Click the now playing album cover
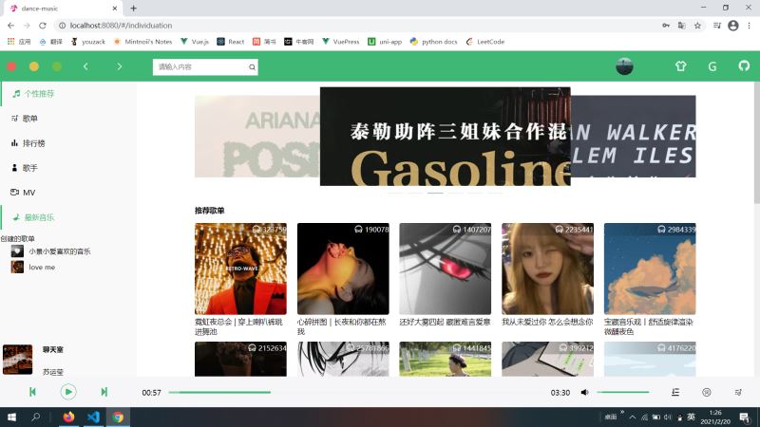 pos(17,360)
